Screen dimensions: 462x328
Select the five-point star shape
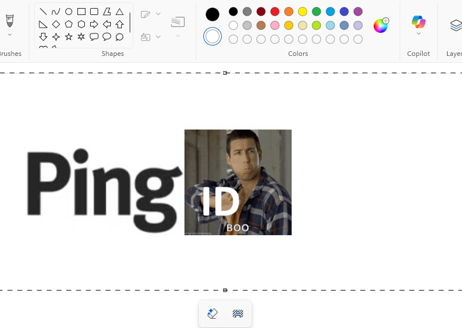(69, 37)
